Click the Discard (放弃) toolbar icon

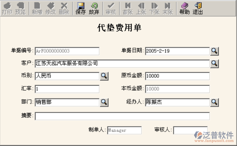pos(94,8)
